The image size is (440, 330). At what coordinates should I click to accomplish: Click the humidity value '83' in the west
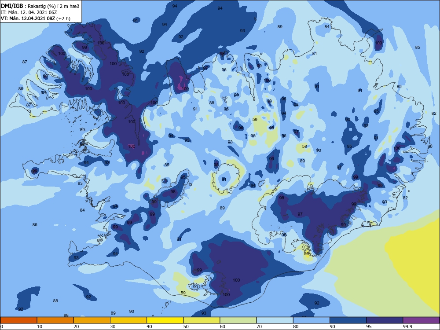(x=80, y=183)
